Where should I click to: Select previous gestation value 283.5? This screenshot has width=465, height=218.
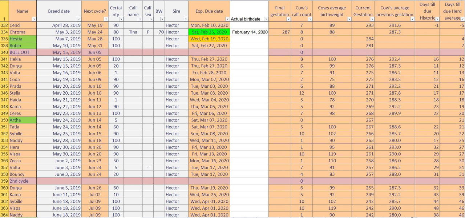tap(395, 80)
